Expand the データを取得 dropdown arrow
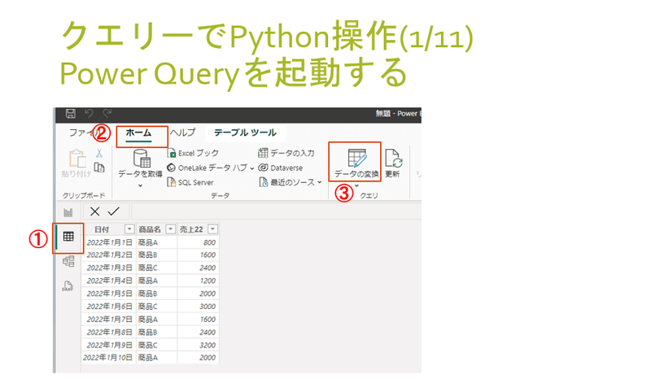 [140, 185]
